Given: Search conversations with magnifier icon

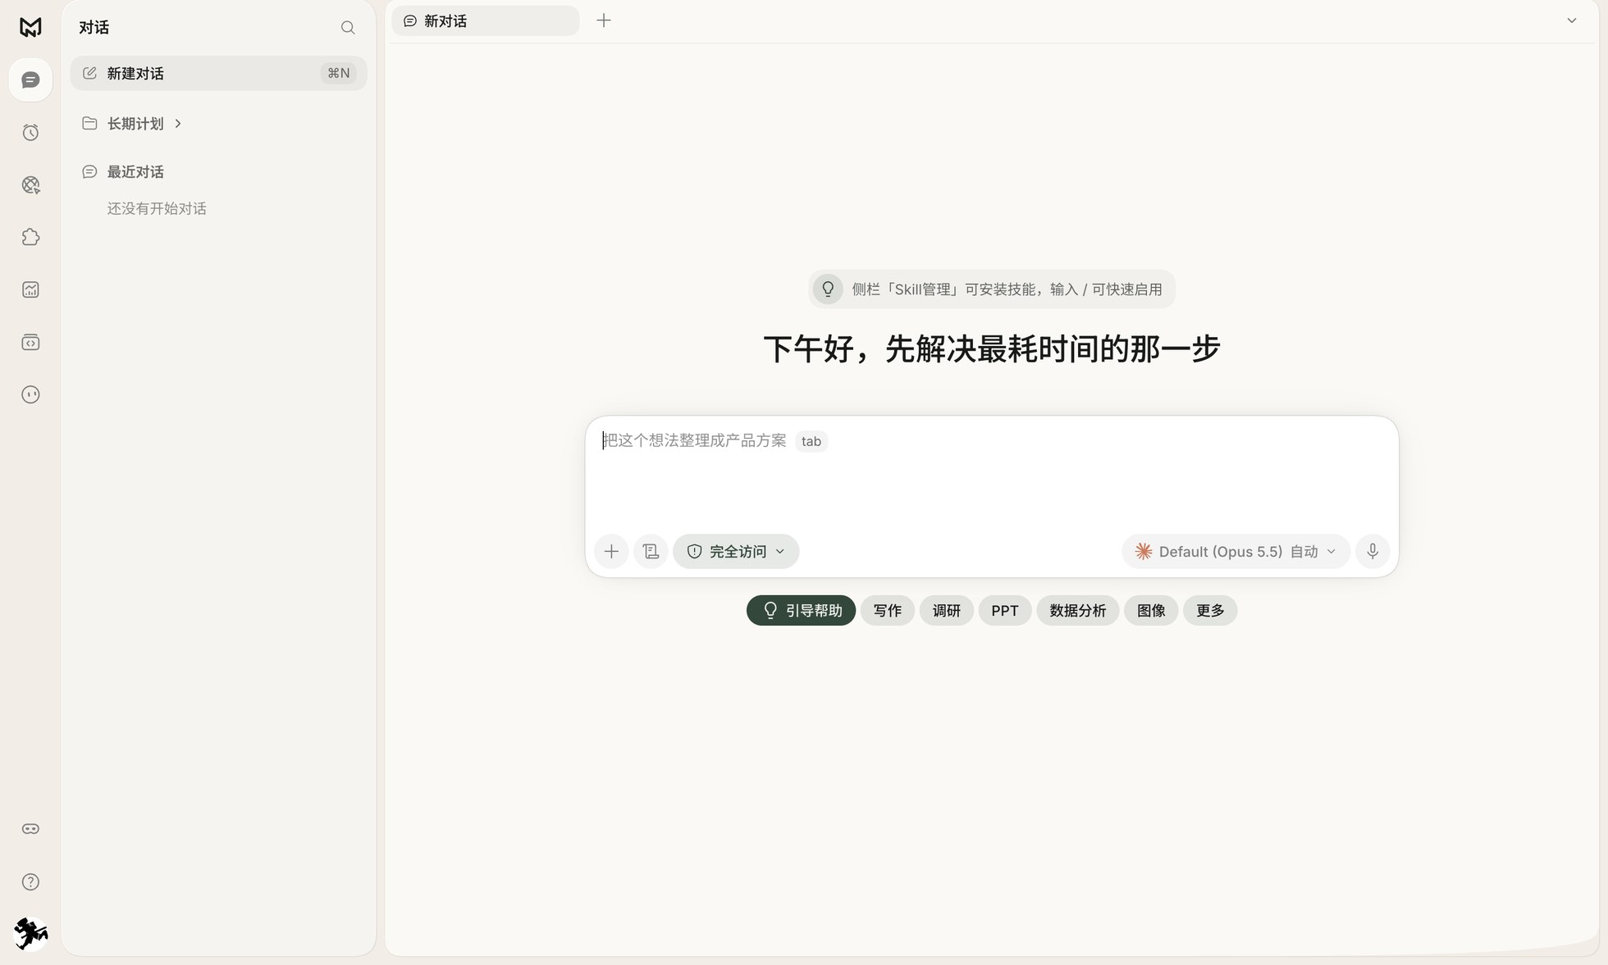Looking at the screenshot, I should [x=348, y=28].
